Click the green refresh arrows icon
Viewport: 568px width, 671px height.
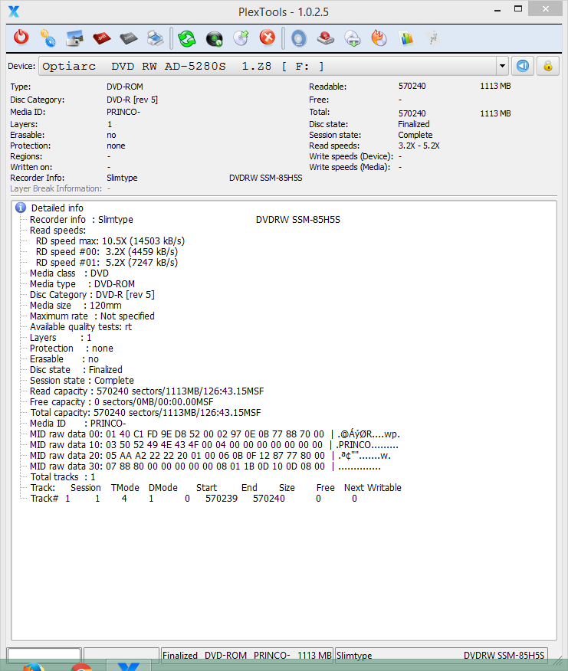tap(187, 38)
